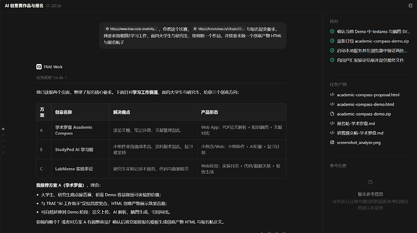
Task: Click check circle of 重新打包 academic-compass-demo.zip
Action: pyautogui.click(x=332, y=41)
